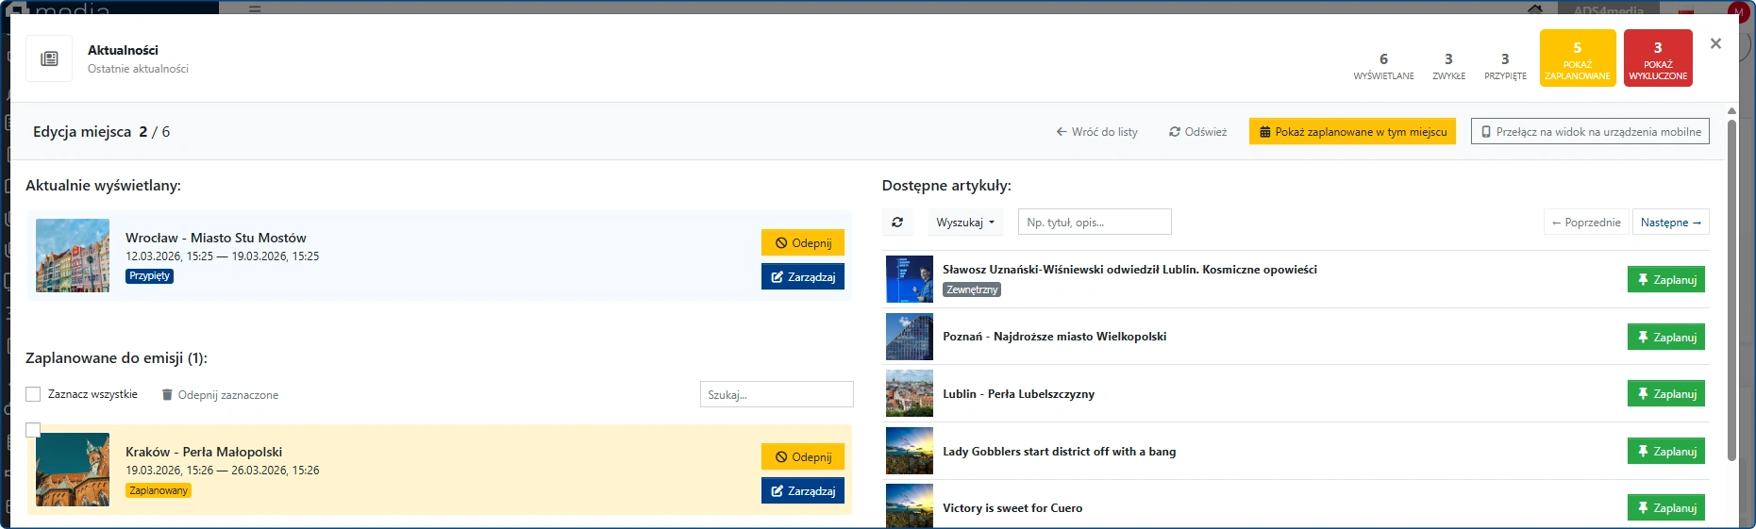The height and width of the screenshot is (529, 1756).
Task: Click Wróć do listy link
Action: tap(1096, 132)
